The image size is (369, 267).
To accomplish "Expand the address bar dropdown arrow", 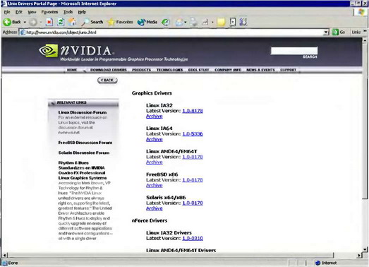I will point(326,32).
